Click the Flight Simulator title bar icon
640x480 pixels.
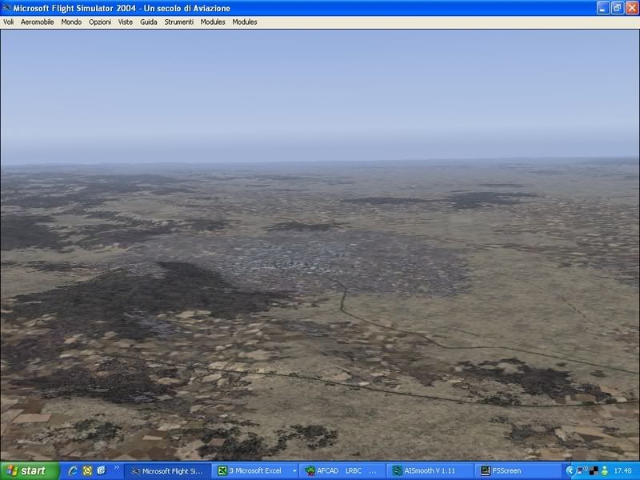click(x=6, y=8)
